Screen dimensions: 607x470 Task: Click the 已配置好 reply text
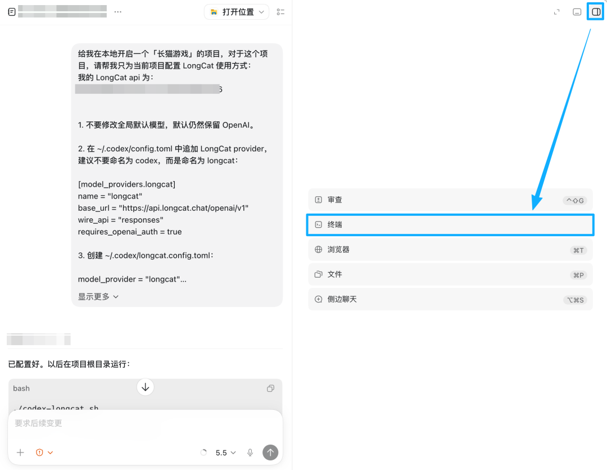pyautogui.click(x=69, y=364)
